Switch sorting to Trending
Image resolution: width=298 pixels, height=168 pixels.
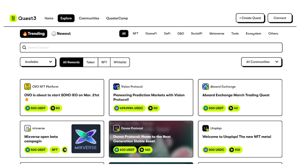(x=33, y=34)
